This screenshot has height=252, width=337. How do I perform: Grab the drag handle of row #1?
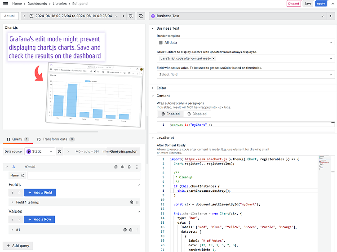[137, 230]
